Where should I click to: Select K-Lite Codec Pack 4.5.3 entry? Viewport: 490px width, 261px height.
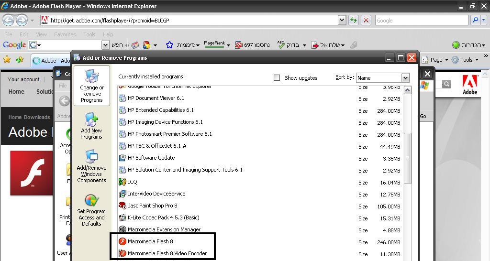163,217
